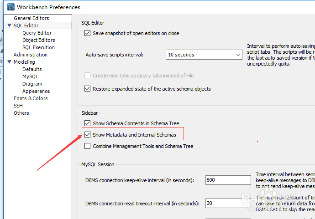Image resolution: width=315 pixels, height=219 pixels.
Task: Select Modeling tree item
Action: click(24, 62)
